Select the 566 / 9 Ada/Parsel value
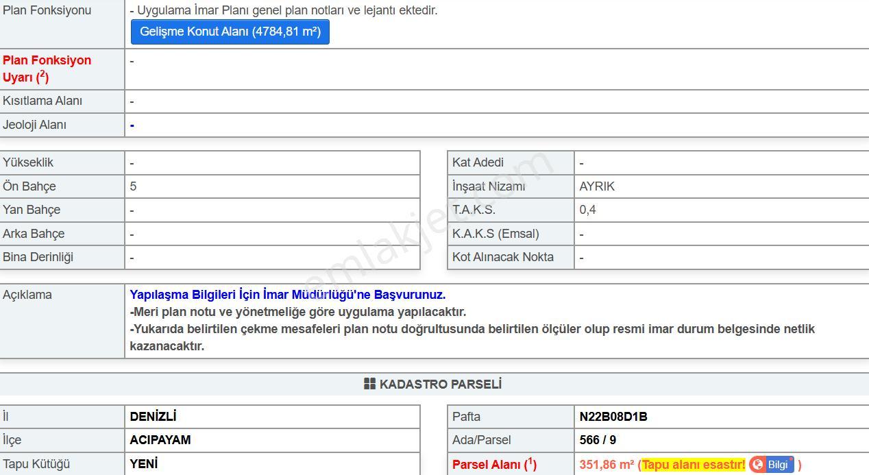 [598, 440]
